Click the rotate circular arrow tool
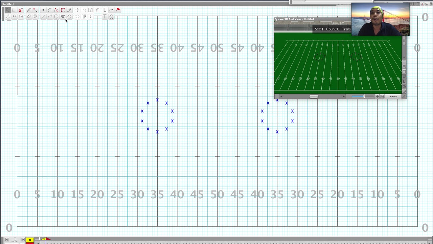433x244 pixels. (x=77, y=16)
